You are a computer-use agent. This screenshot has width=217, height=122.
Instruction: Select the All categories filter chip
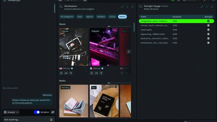pyautogui.click(x=67, y=17)
